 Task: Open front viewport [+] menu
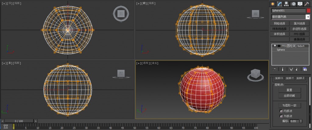click(139, 3)
